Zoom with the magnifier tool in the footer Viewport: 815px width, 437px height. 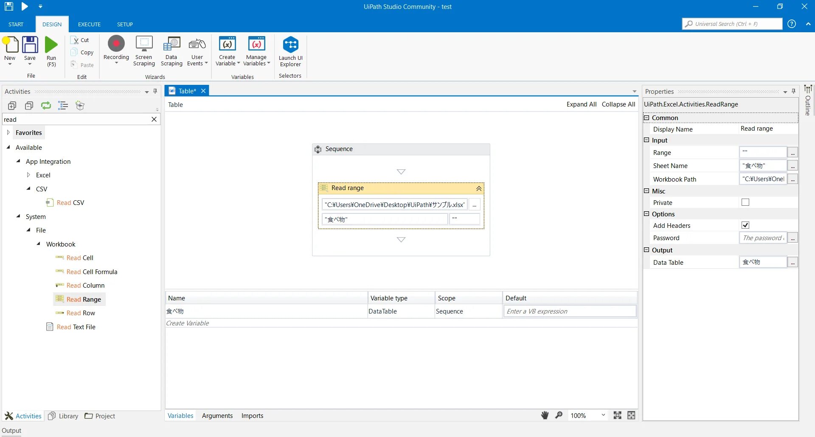[x=559, y=415]
